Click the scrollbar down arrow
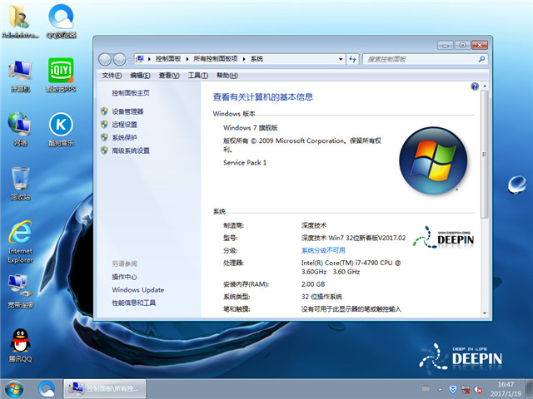 [485, 313]
